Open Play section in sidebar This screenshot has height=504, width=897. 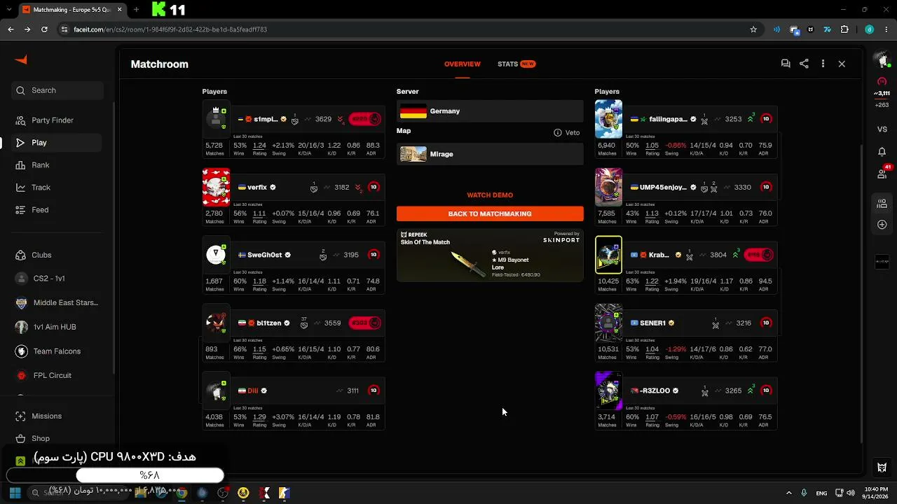[57, 143]
